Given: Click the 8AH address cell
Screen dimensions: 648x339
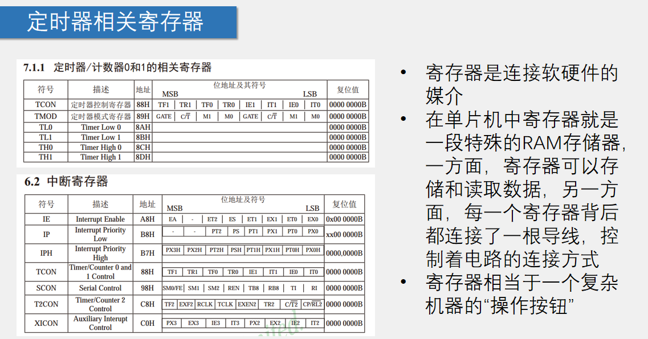Looking at the screenshot, I should tap(143, 127).
